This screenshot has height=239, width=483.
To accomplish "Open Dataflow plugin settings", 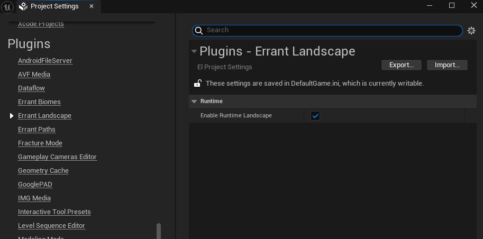I will (x=31, y=88).
